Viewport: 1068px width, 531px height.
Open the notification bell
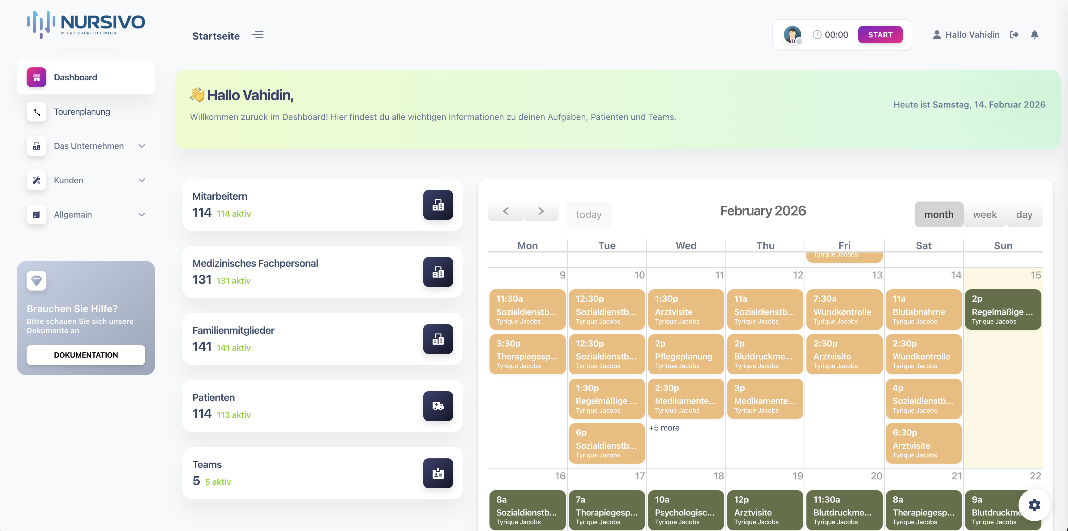[1034, 35]
